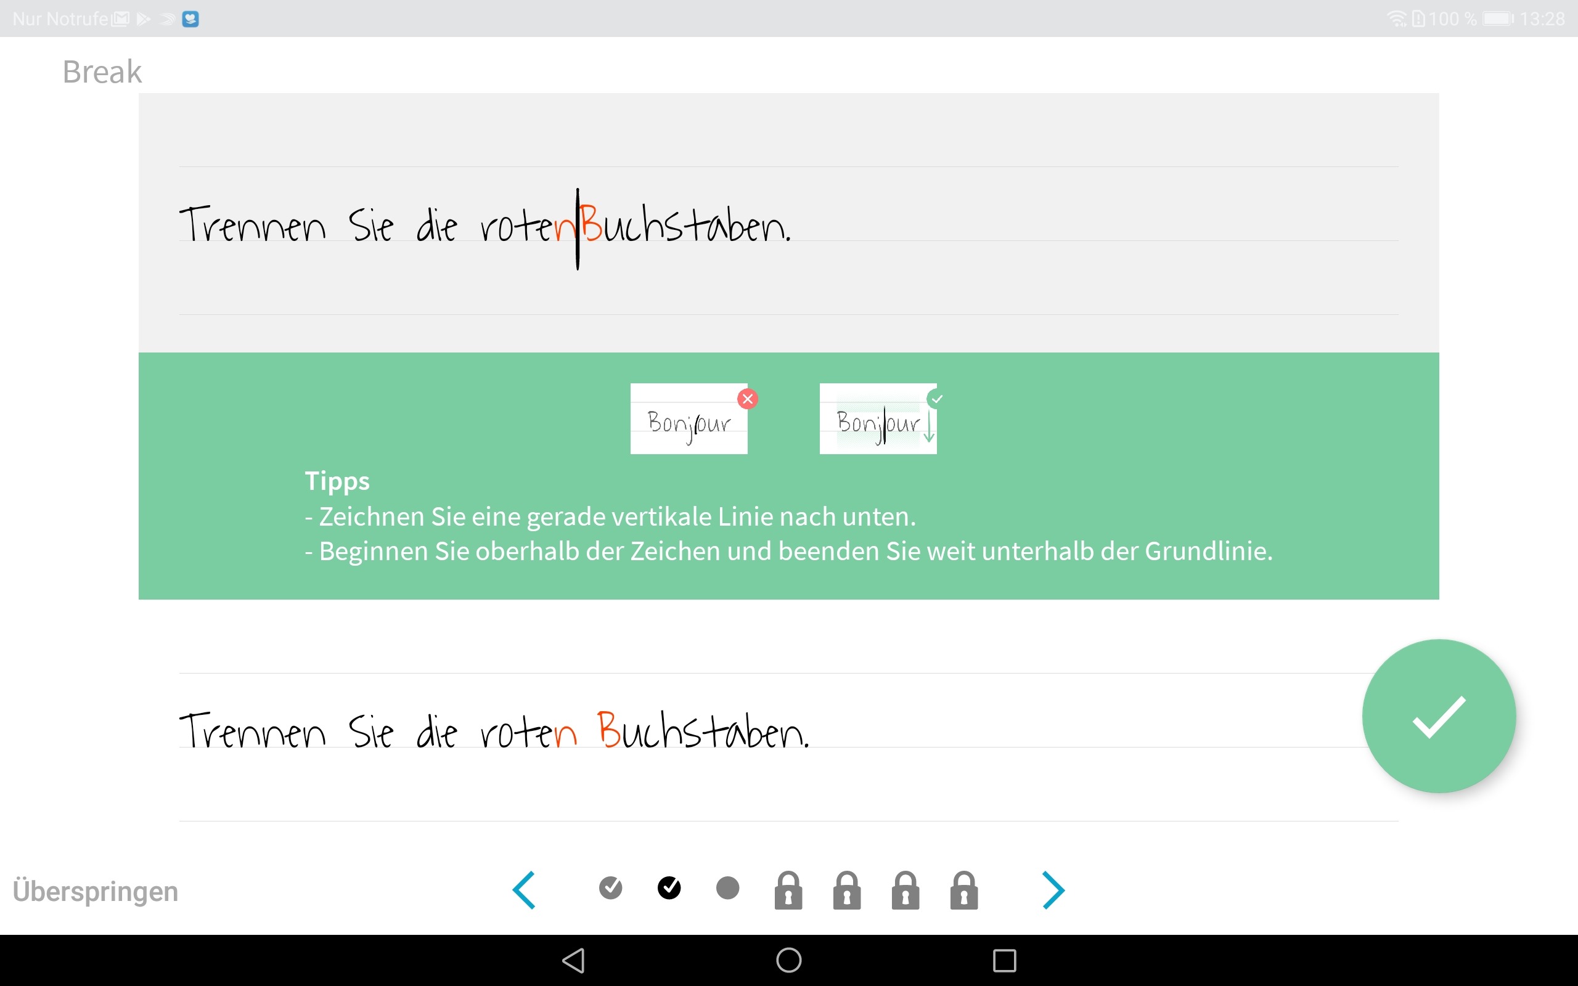
Task: Select the current gray dot step
Action: [x=728, y=887]
